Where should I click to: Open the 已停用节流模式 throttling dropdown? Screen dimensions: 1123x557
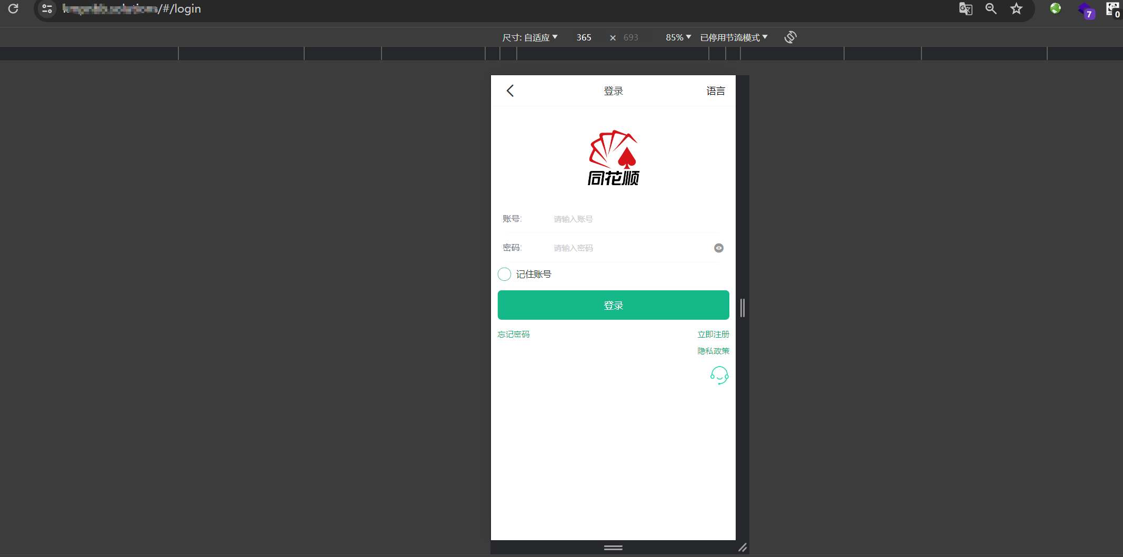pyautogui.click(x=734, y=37)
